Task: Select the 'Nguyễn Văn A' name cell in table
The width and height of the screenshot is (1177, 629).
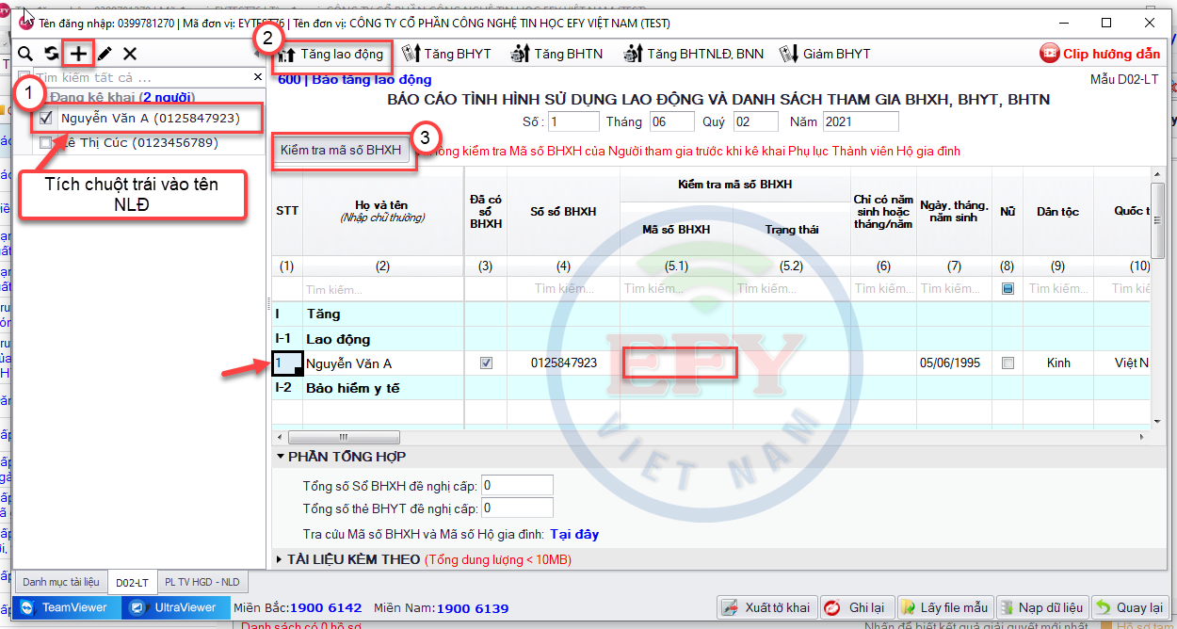Action: [382, 363]
